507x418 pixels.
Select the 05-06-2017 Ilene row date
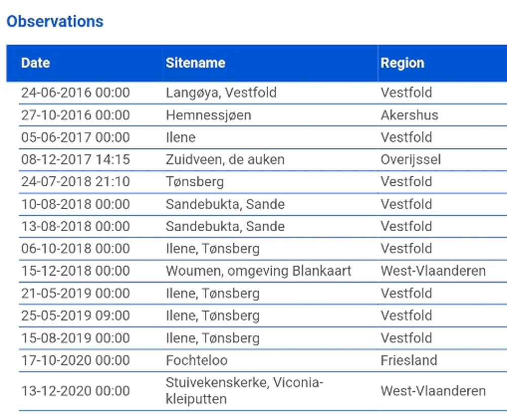pos(76,138)
